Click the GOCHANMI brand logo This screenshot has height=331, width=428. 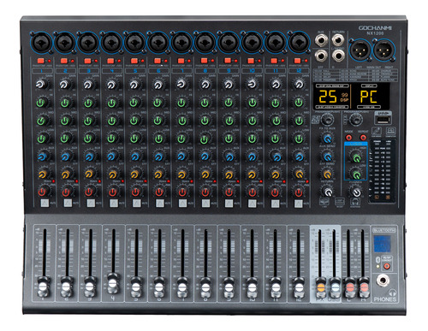point(375,28)
